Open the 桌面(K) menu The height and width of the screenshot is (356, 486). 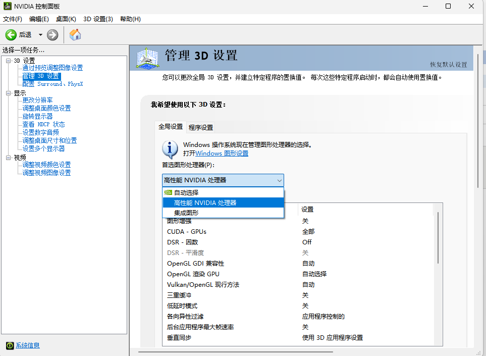pyautogui.click(x=66, y=19)
